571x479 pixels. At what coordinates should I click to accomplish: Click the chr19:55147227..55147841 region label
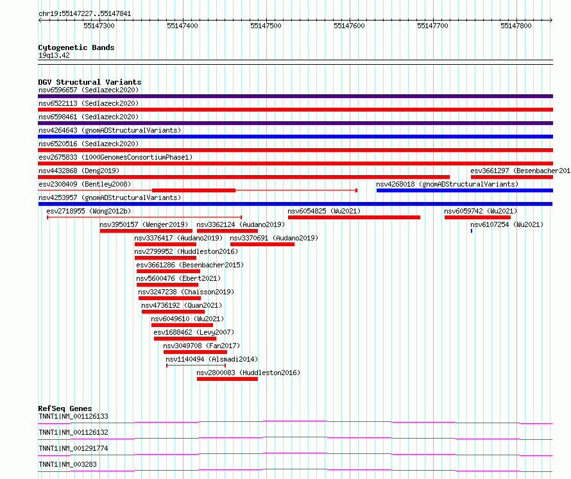(85, 14)
